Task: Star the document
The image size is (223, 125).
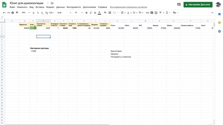Action: click(48, 3)
